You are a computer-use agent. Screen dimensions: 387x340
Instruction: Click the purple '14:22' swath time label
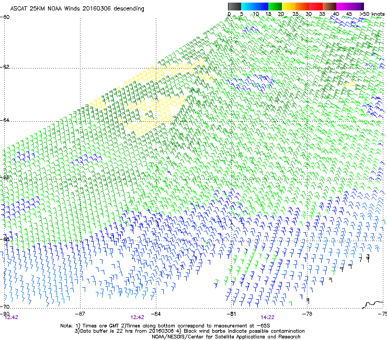268,318
